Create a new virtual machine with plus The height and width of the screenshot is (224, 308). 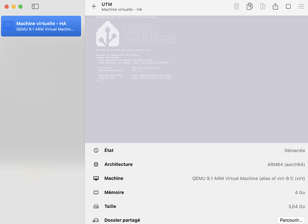[94, 6]
